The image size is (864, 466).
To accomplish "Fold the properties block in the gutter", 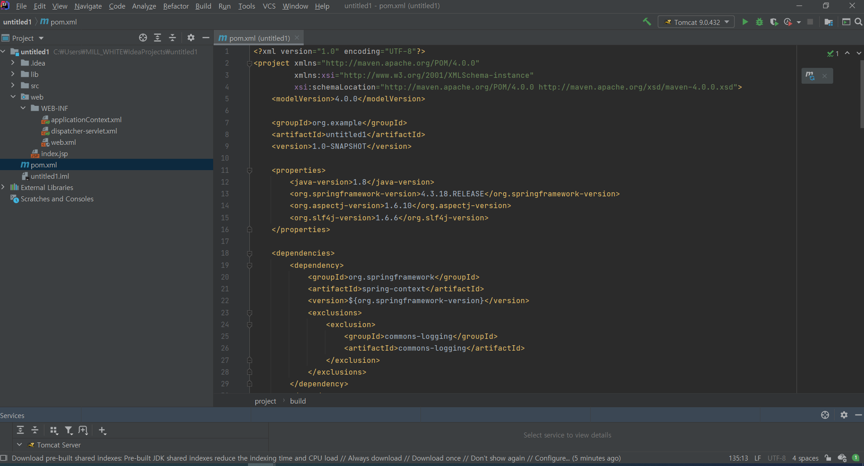I will click(x=249, y=171).
